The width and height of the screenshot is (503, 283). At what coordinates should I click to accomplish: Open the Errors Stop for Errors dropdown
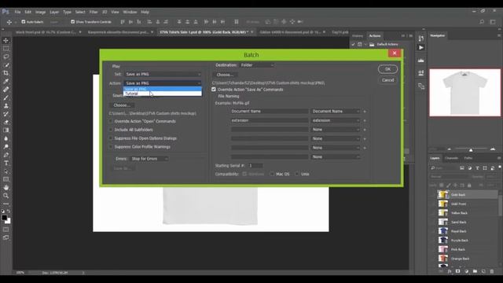point(149,159)
